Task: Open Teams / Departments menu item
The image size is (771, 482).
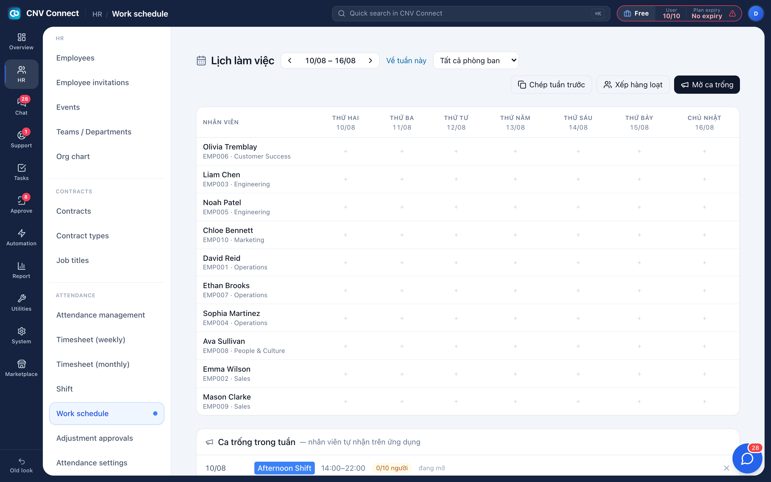Action: point(107,132)
